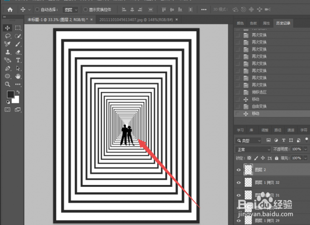310x225 pixels.
Task: Set history brush source beside 自由变换
Action: click(x=238, y=107)
